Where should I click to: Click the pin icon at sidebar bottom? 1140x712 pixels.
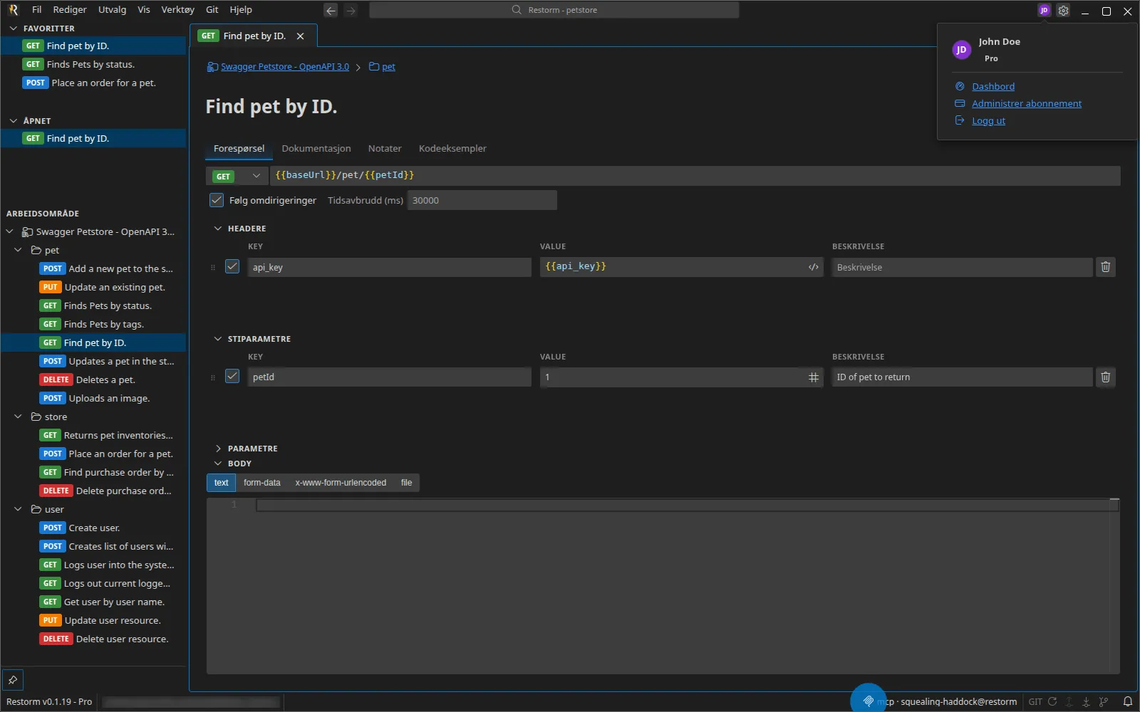click(x=13, y=680)
